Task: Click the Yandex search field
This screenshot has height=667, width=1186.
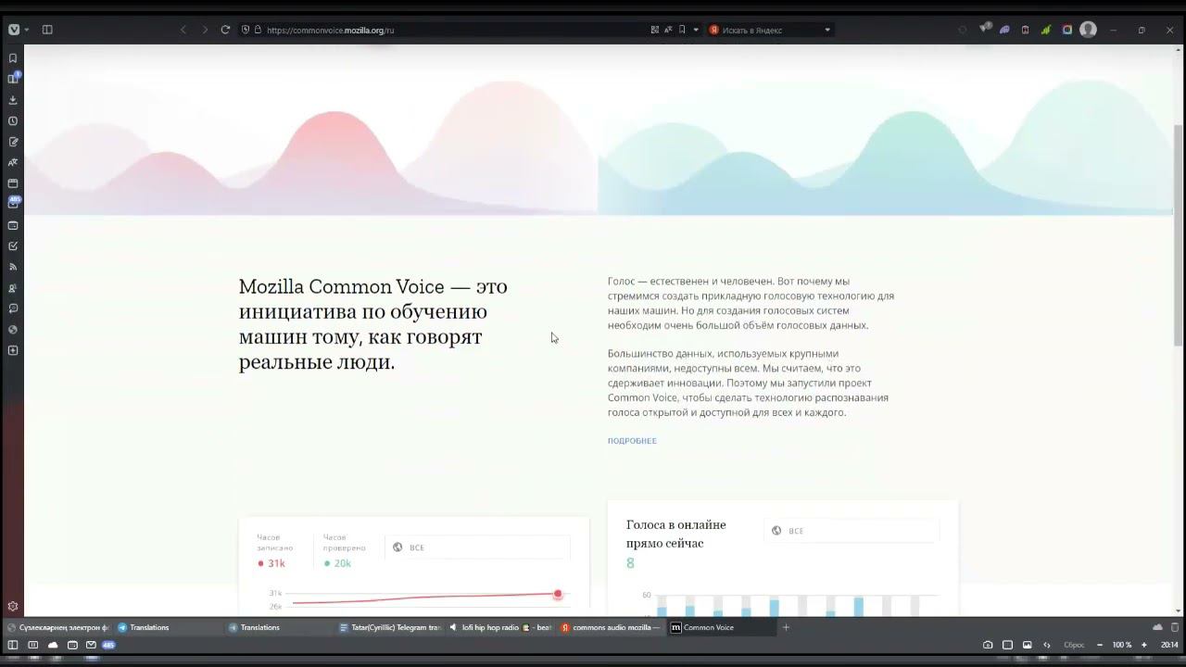Action: tap(769, 30)
